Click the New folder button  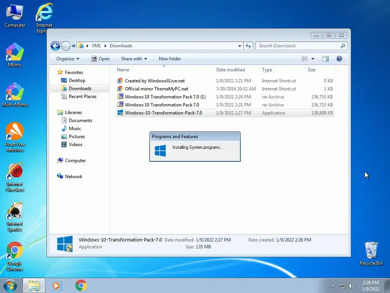coord(170,59)
